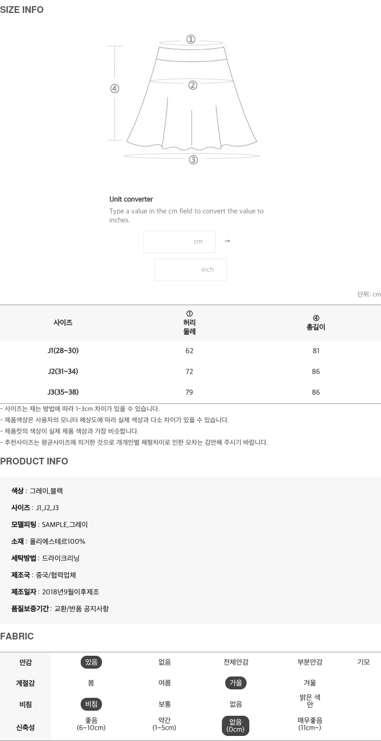
Task: Choose the 전체안감 lining option
Action: tap(236, 662)
